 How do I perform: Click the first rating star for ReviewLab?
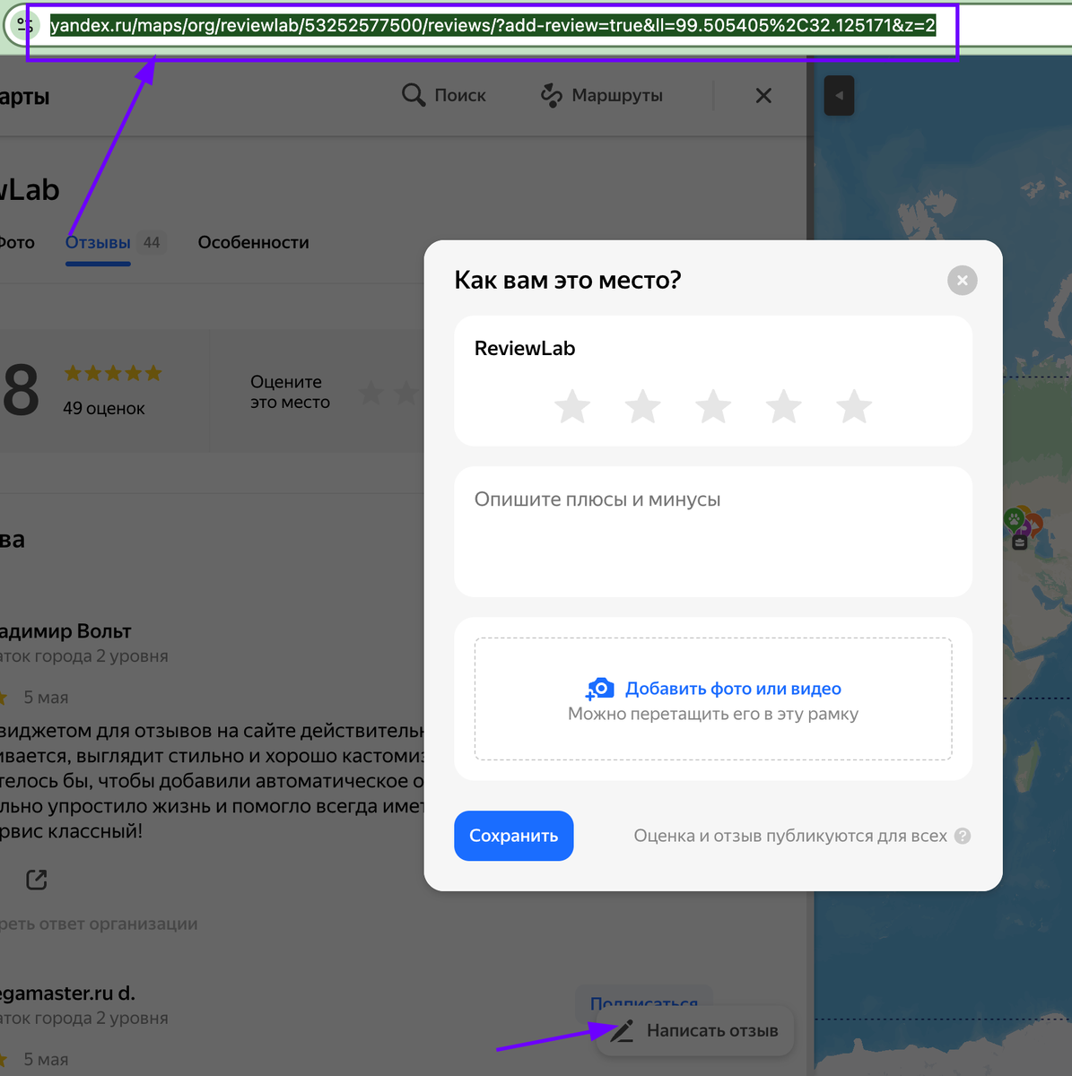[572, 406]
